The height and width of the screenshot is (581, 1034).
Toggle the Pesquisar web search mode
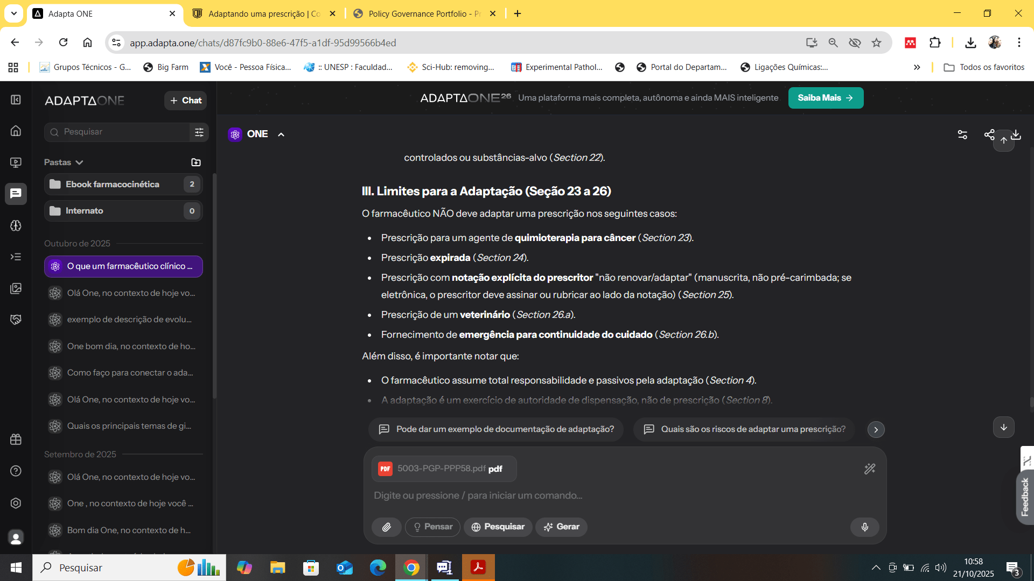click(x=498, y=527)
